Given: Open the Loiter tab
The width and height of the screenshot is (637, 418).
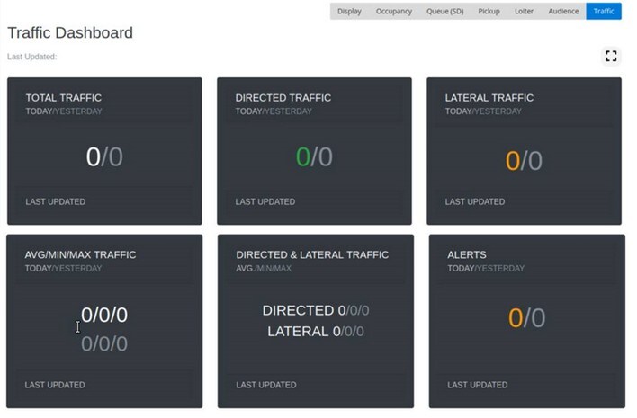Looking at the screenshot, I should click(525, 12).
